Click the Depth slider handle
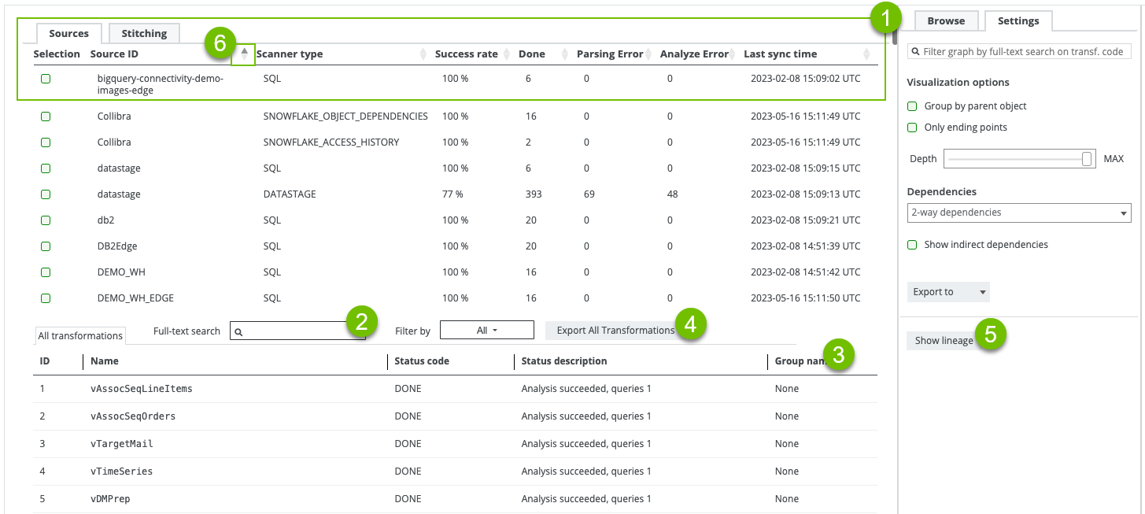1145x514 pixels. coord(1087,159)
